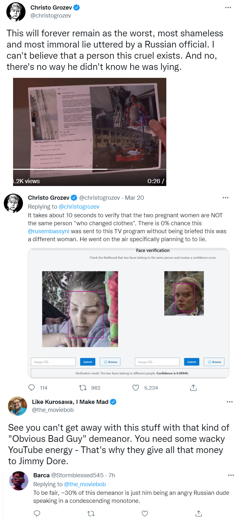Like the tweet with 5,234 likes
This screenshot has width=238, height=521.
click(x=136, y=388)
